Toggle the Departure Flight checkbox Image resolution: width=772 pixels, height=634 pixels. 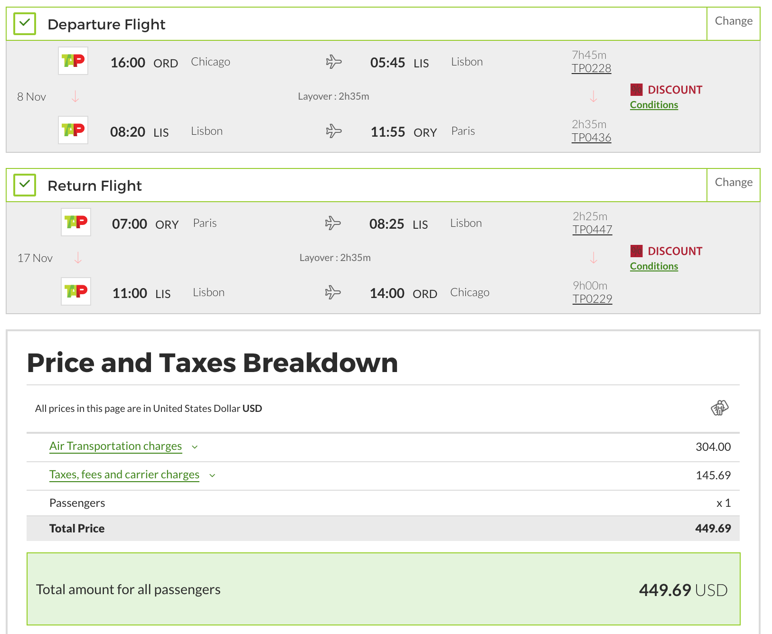point(25,24)
